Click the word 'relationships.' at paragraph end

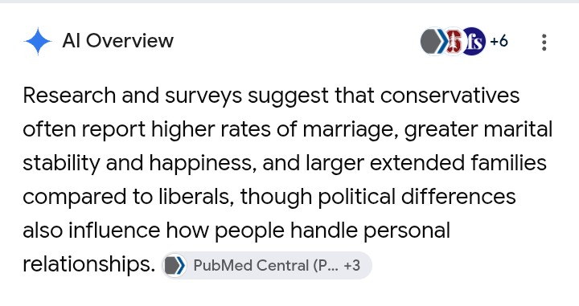(x=89, y=264)
